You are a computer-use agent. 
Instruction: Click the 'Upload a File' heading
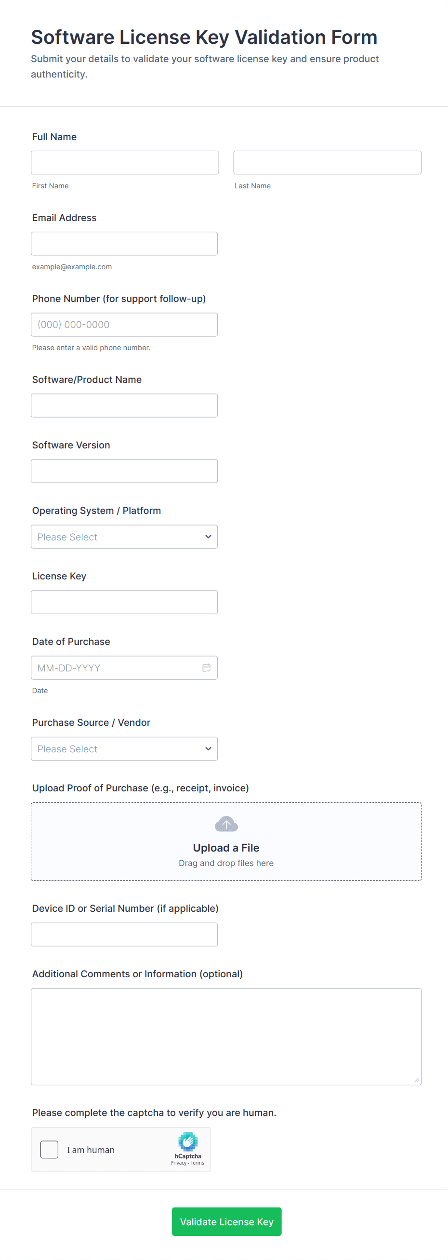click(x=226, y=848)
